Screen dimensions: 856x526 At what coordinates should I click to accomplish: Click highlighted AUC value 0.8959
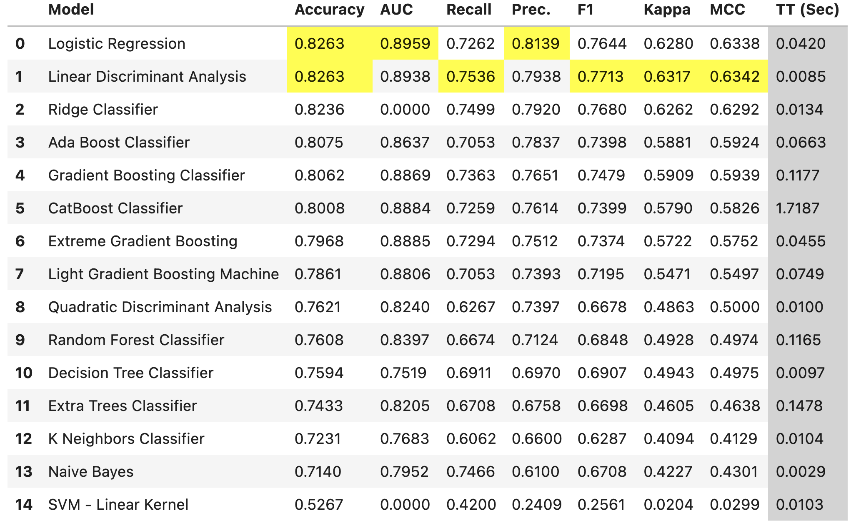[x=405, y=44]
